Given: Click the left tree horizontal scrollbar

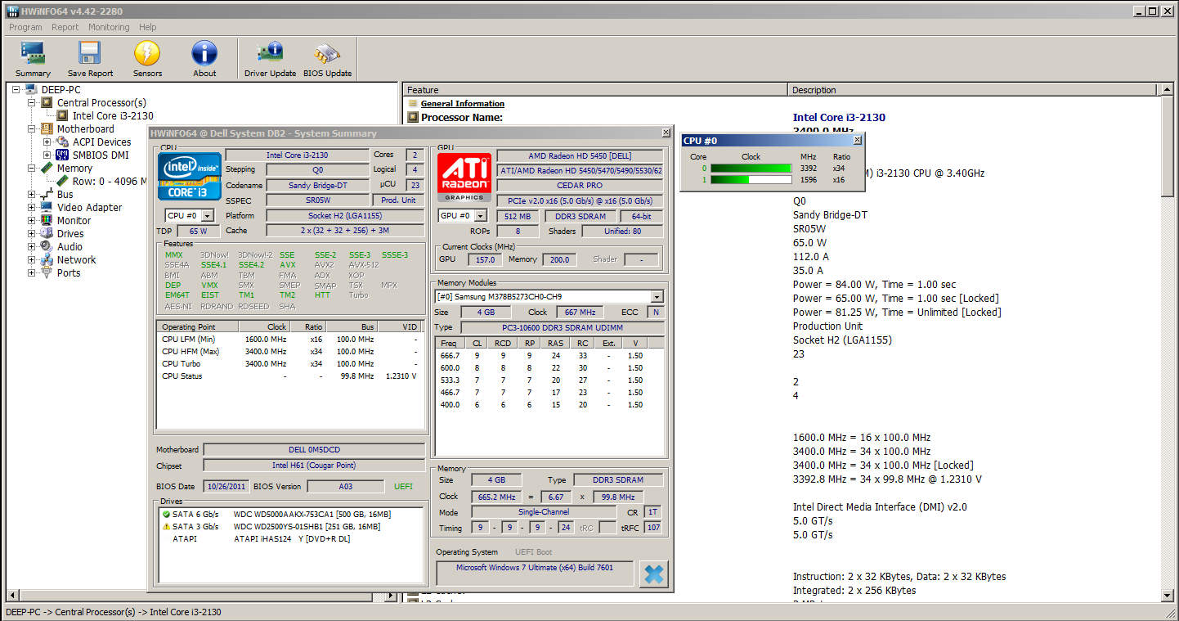Looking at the screenshot, I should (202, 596).
